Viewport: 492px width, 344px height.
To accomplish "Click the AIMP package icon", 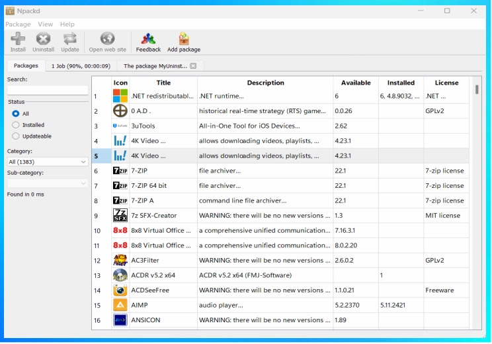I will pyautogui.click(x=120, y=305).
